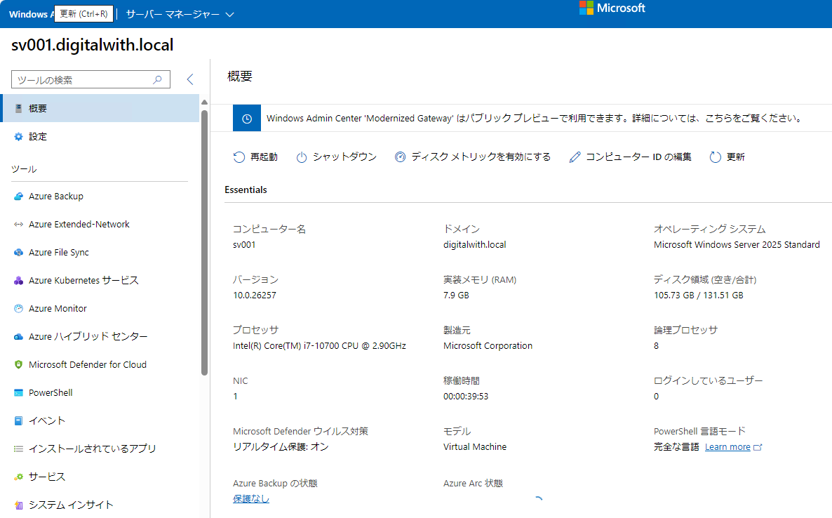832x518 pixels.
Task: Click インストールされているアプリ list icon
Action: pyautogui.click(x=18, y=449)
